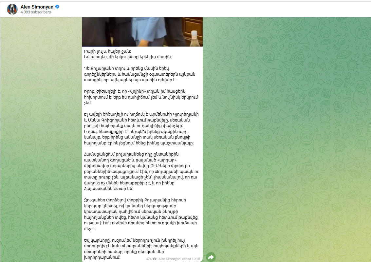Click the Alen Simonyan channel avatar

coord(12,9)
